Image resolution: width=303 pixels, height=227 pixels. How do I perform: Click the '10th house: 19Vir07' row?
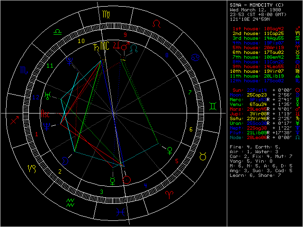pyautogui.click(x=265, y=71)
